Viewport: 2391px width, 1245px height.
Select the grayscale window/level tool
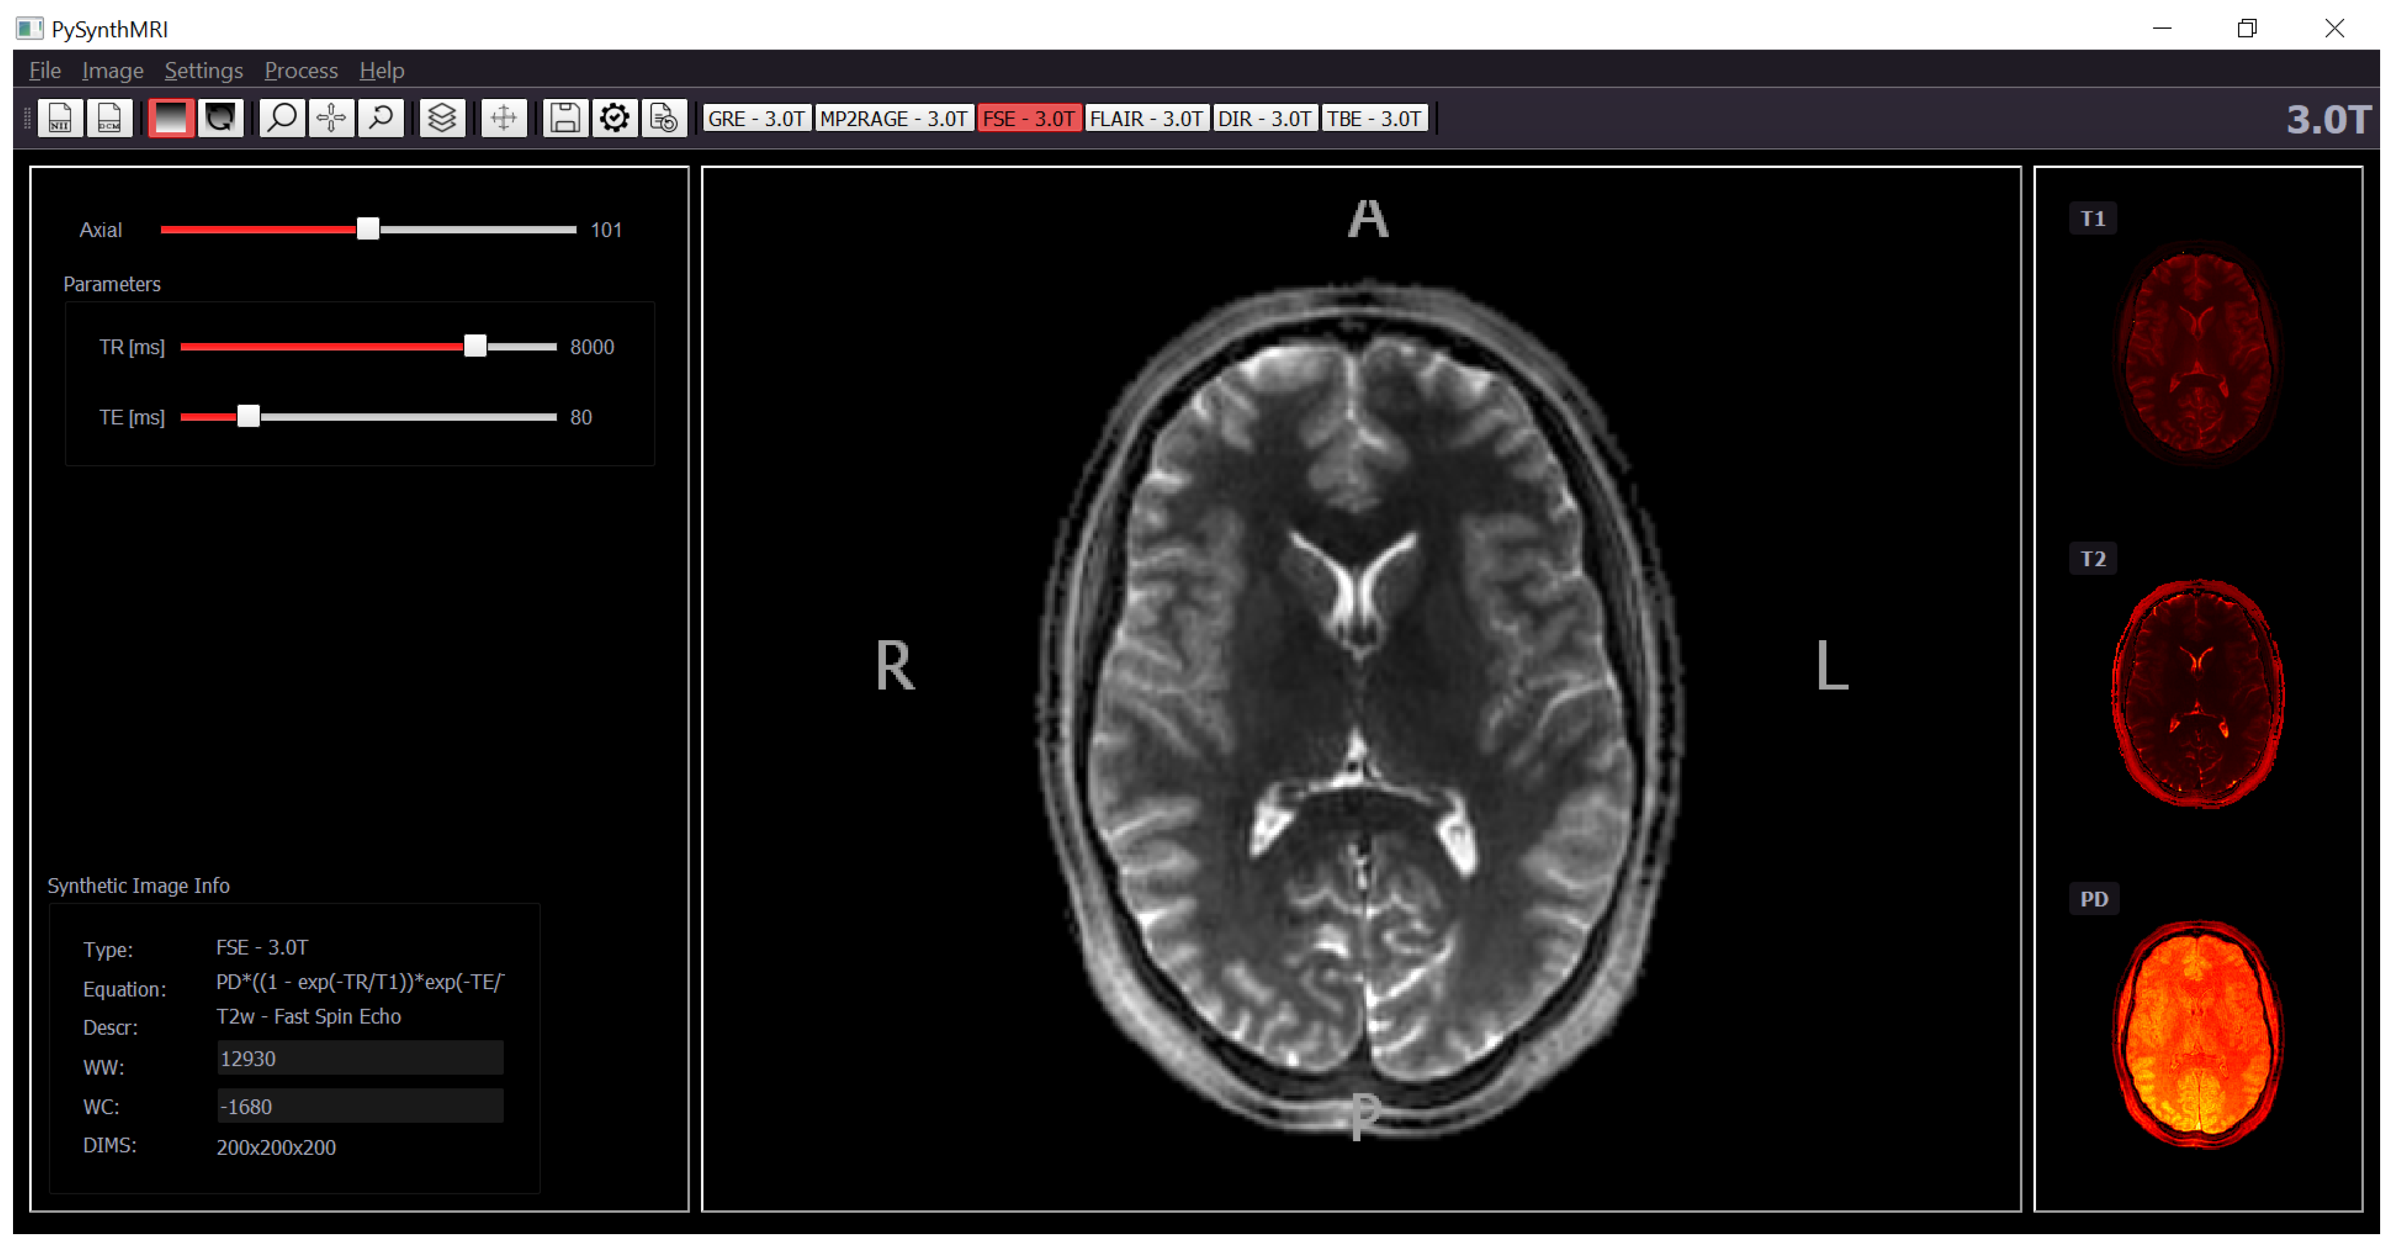click(171, 118)
